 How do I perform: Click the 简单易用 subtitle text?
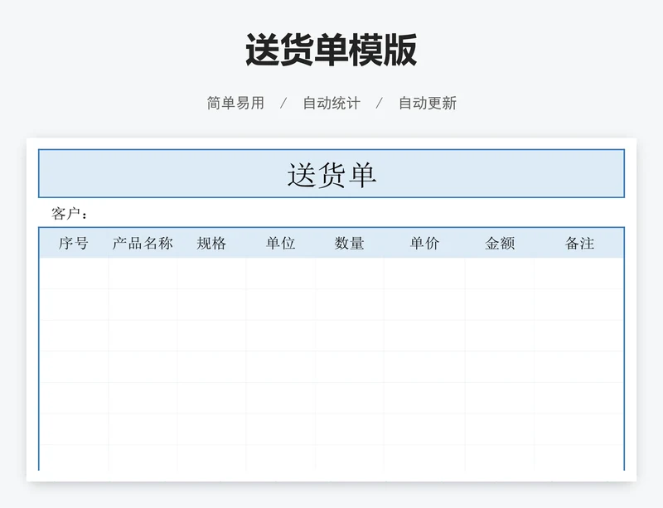tap(235, 103)
